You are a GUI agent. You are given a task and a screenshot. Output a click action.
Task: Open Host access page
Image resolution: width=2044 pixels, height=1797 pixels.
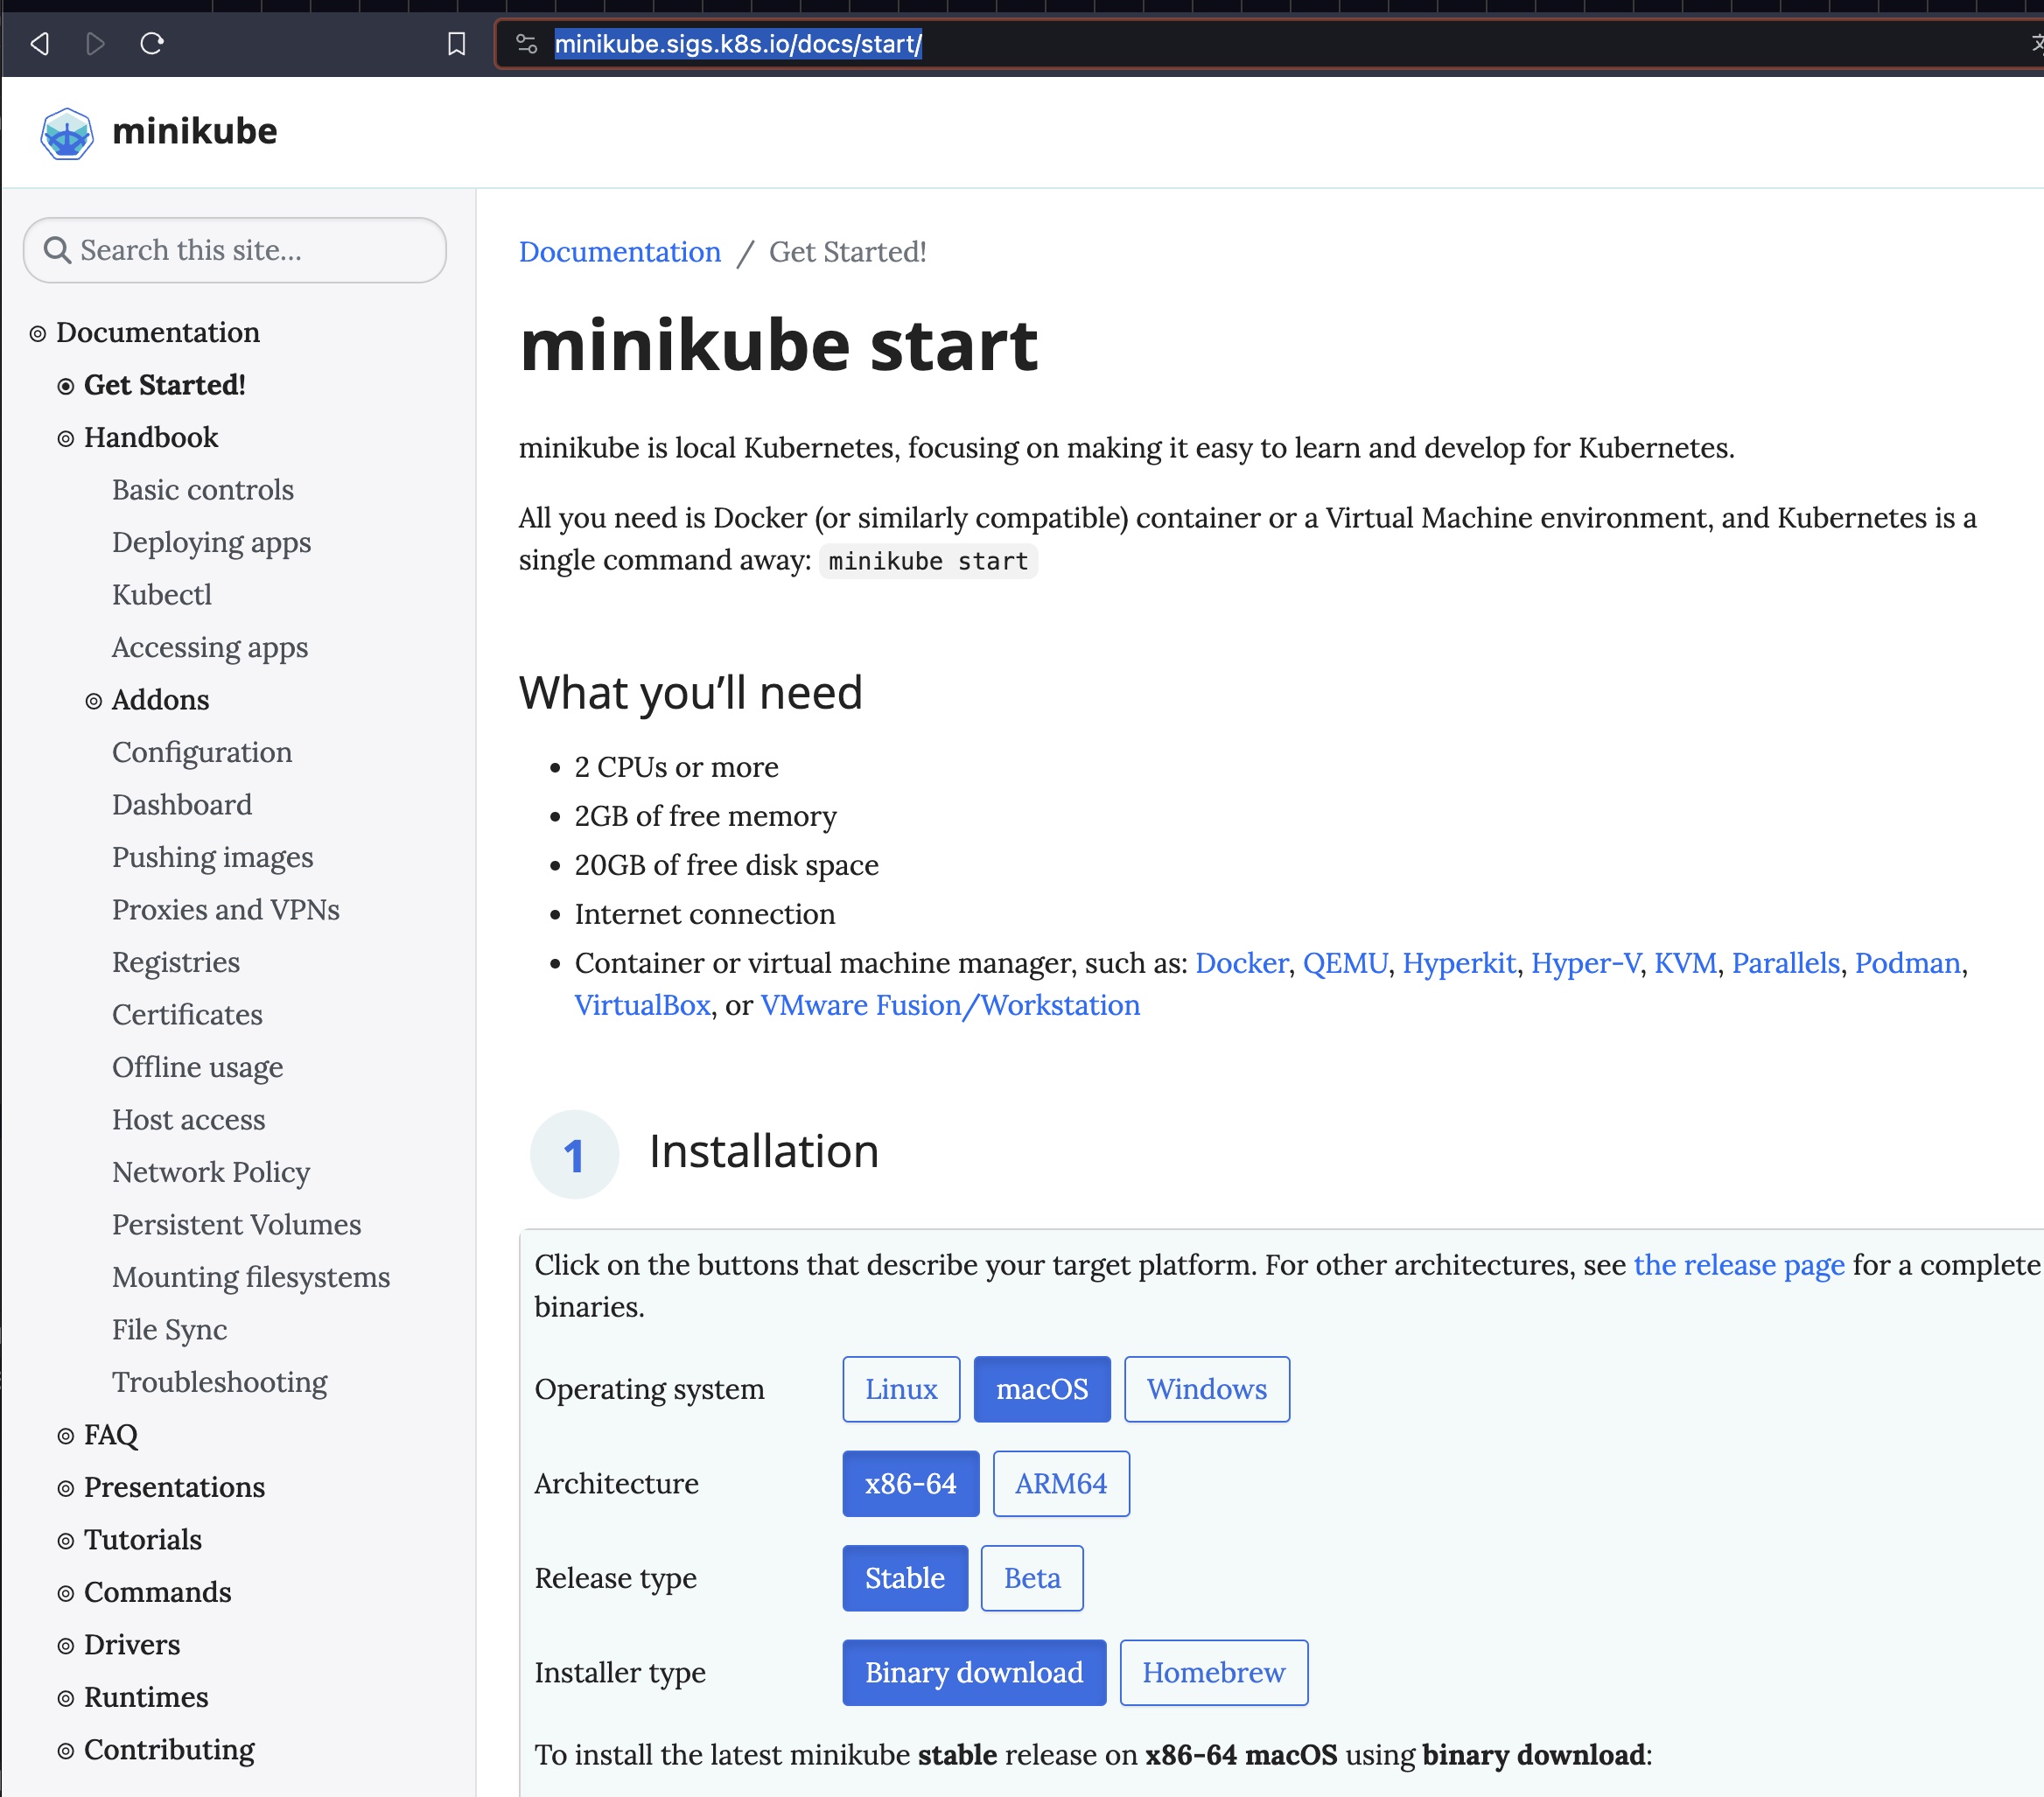tap(189, 1120)
